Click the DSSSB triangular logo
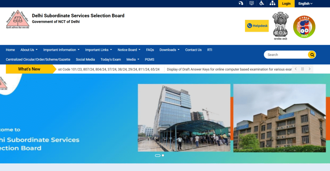The height and width of the screenshot is (171, 330). point(17,19)
